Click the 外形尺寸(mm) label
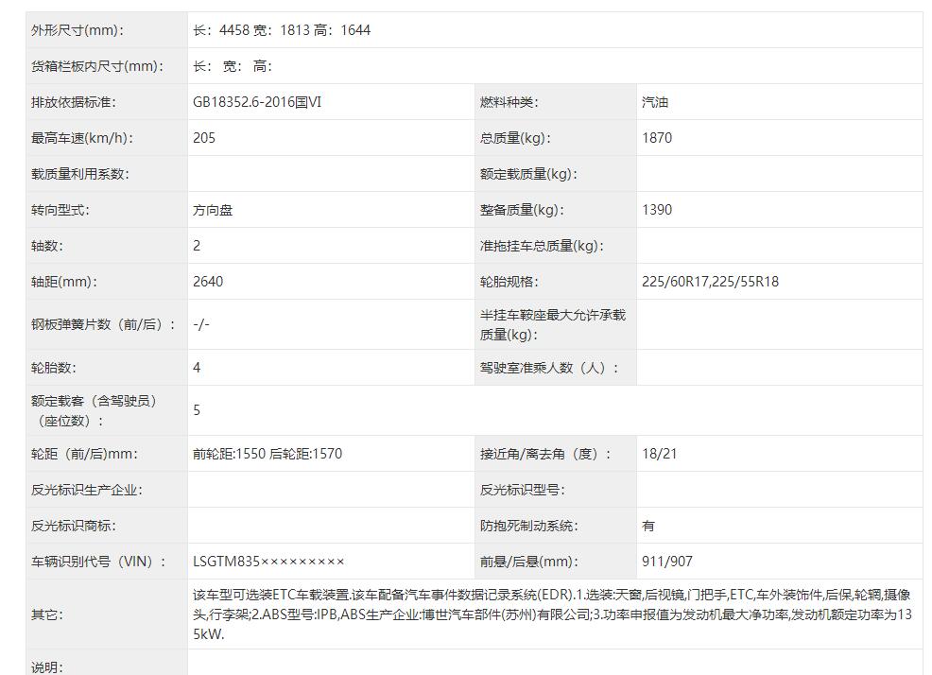This screenshot has width=932, height=675. point(78,30)
